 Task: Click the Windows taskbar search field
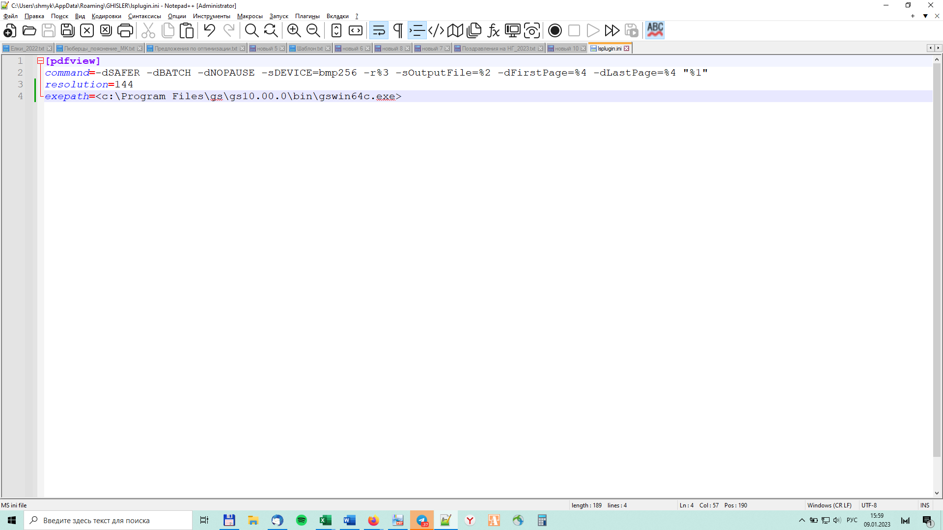[x=108, y=520]
